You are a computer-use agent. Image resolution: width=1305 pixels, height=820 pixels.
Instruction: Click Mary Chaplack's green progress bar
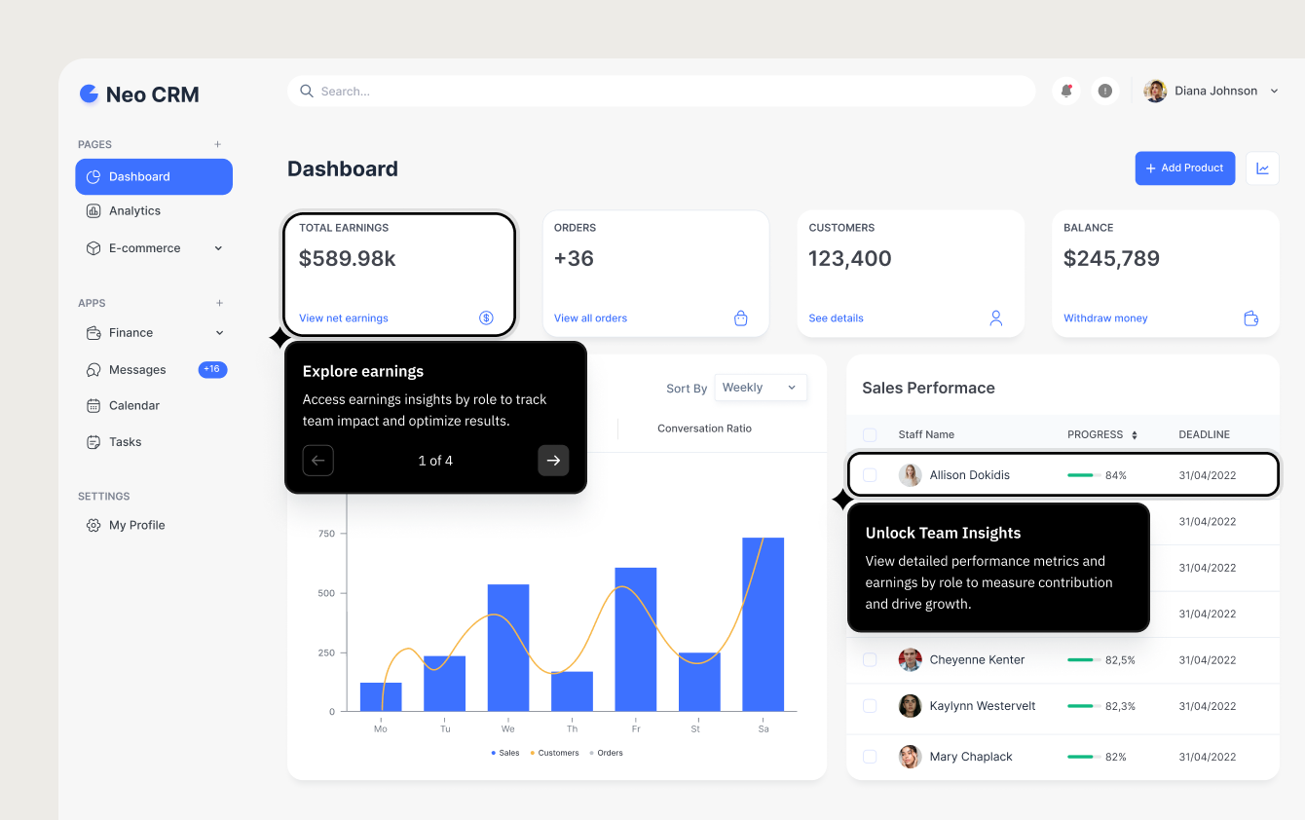[1083, 757]
